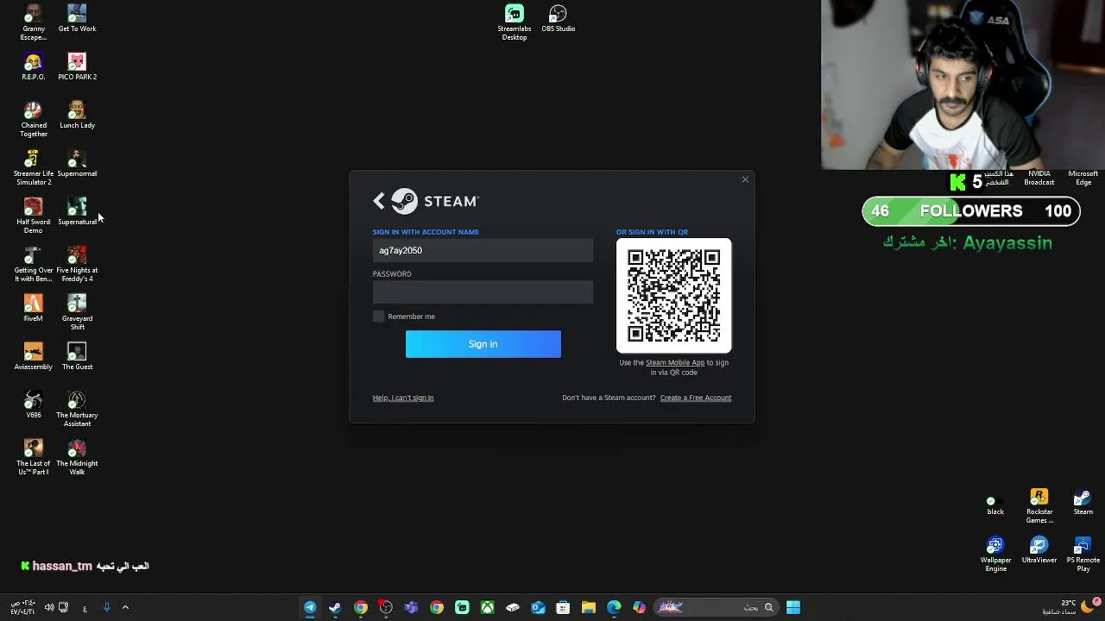
Task: Close the Steam sign-in dialog
Action: [x=745, y=179]
